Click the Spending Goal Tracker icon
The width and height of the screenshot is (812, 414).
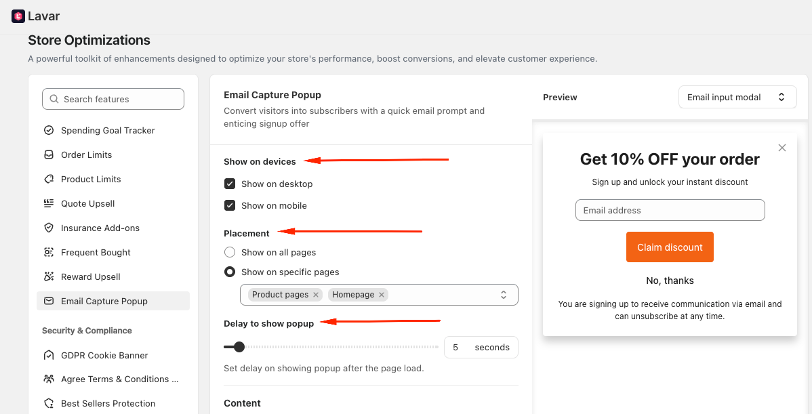click(x=49, y=130)
